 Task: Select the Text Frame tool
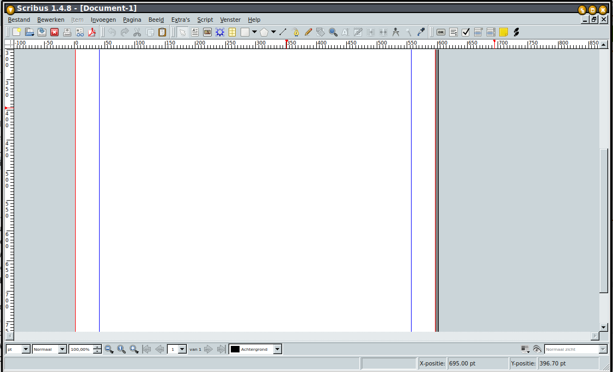(195, 32)
